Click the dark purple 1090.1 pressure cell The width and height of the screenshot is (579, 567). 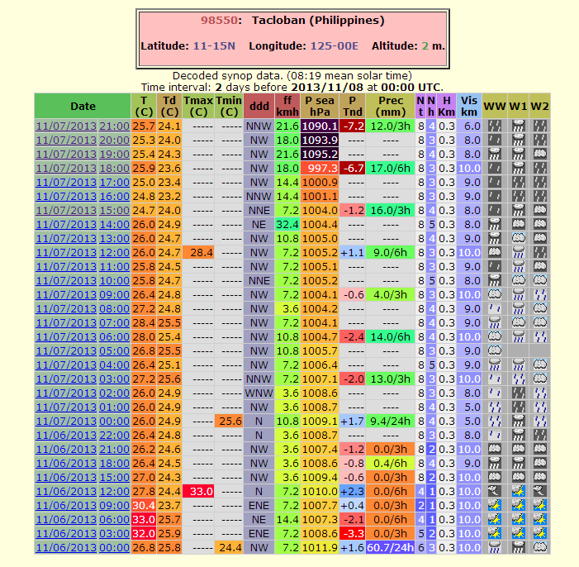320,126
